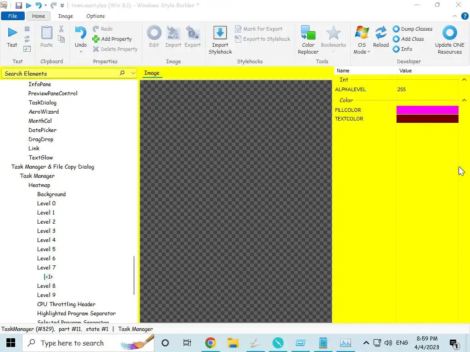Switch to the Home ribbon tab
This screenshot has height=352, width=470.
click(39, 16)
